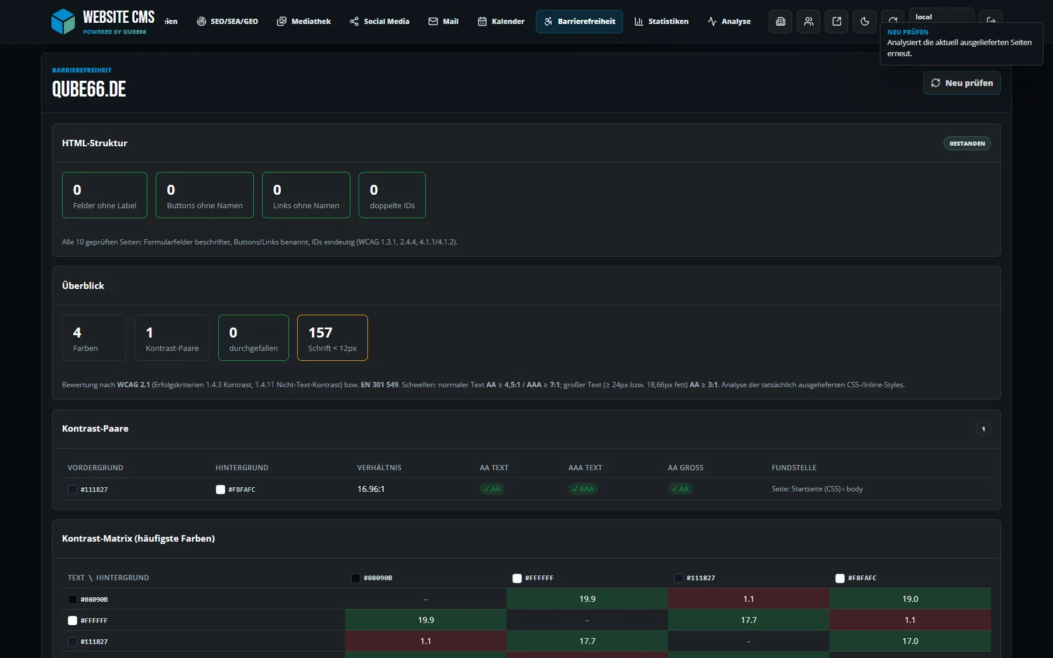Click the #08090B swatch in matrix column header

point(356,578)
